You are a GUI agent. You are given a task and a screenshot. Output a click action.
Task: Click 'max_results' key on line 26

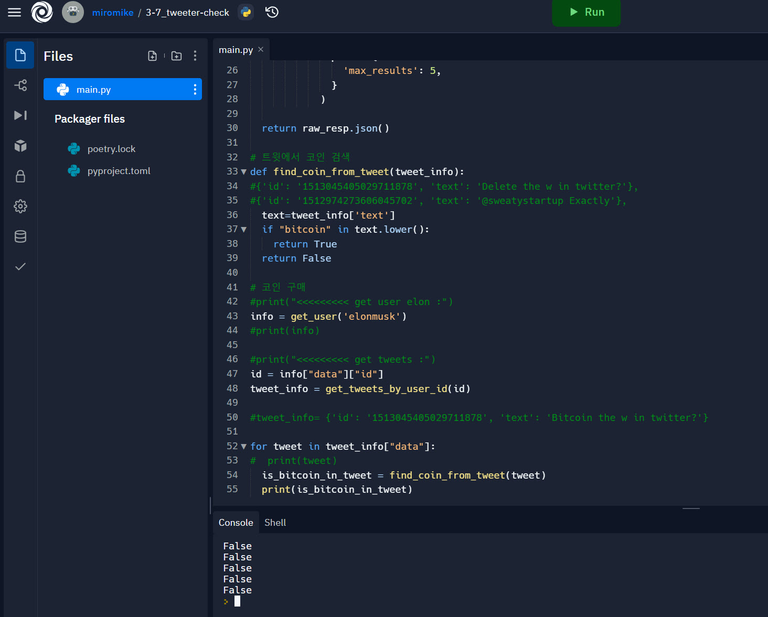[380, 71]
